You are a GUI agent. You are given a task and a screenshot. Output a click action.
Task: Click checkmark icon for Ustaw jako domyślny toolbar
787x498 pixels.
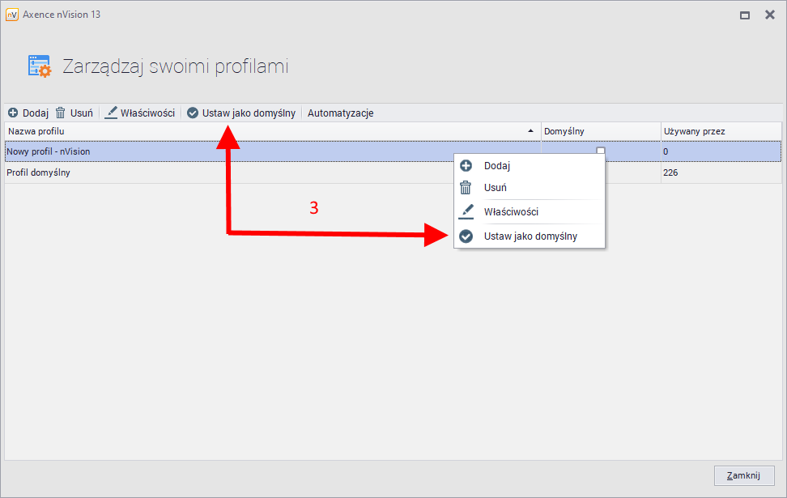[x=193, y=113]
